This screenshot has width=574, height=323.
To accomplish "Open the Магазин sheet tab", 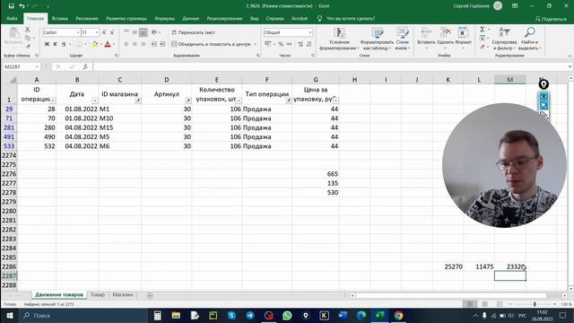I will [123, 295].
